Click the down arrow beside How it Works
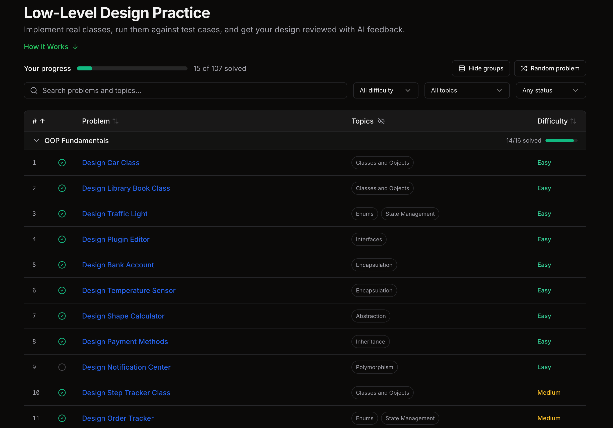Image resolution: width=613 pixels, height=428 pixels. (75, 47)
